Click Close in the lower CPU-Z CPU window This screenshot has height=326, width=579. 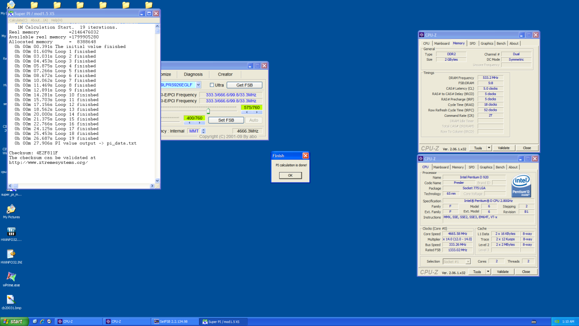coord(526,272)
